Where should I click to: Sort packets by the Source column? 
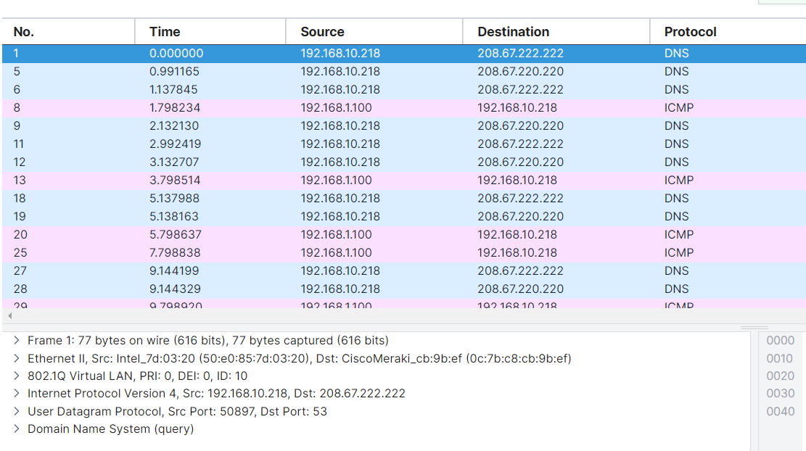click(322, 32)
